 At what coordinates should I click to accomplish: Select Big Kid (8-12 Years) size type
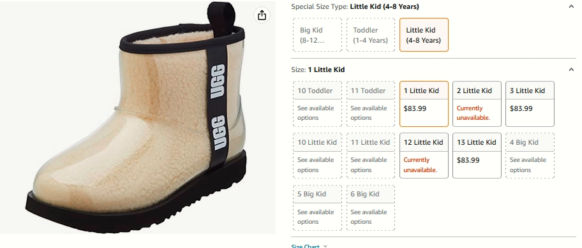click(x=317, y=35)
